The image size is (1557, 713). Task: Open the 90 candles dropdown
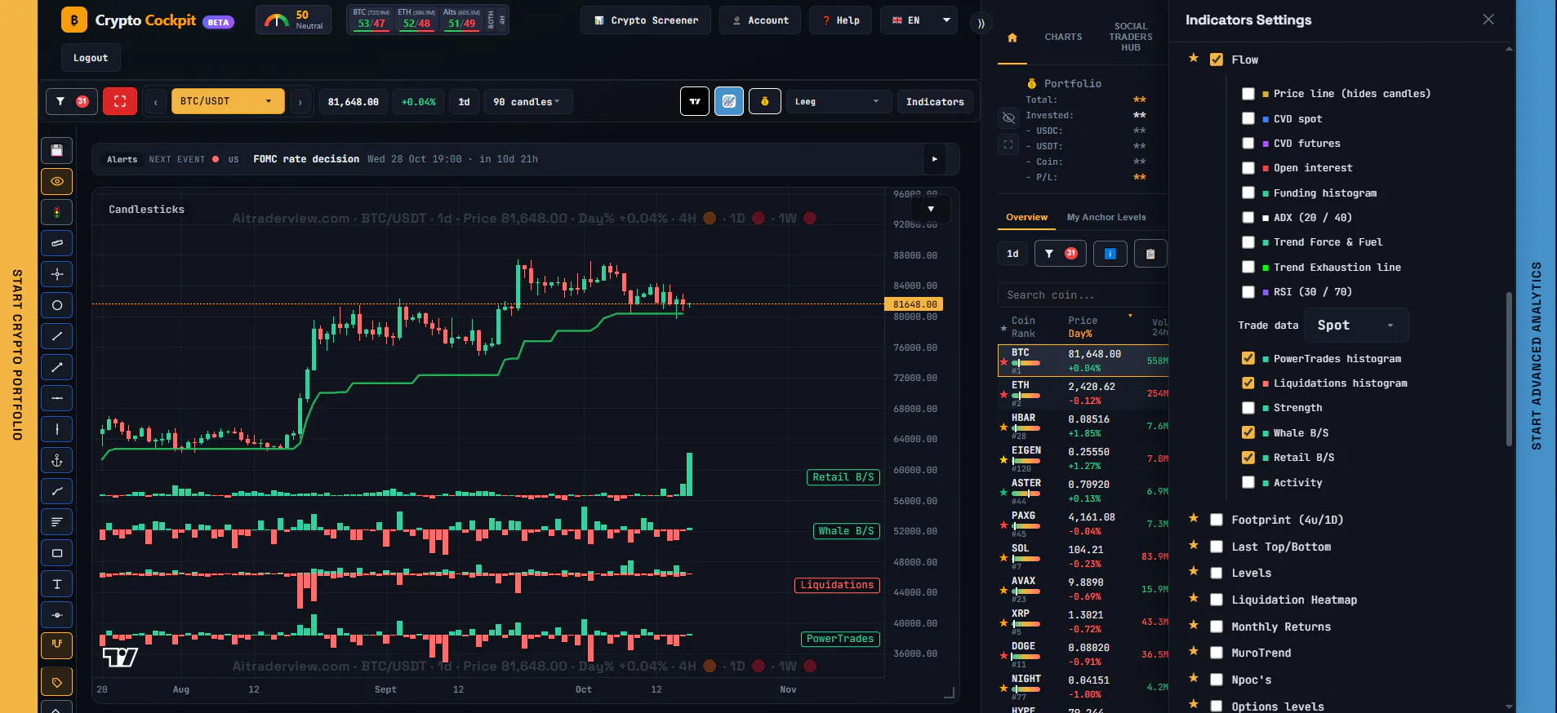coord(528,102)
